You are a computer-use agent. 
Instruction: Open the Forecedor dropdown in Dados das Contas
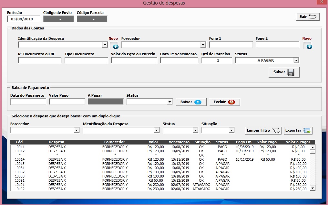click(203, 45)
